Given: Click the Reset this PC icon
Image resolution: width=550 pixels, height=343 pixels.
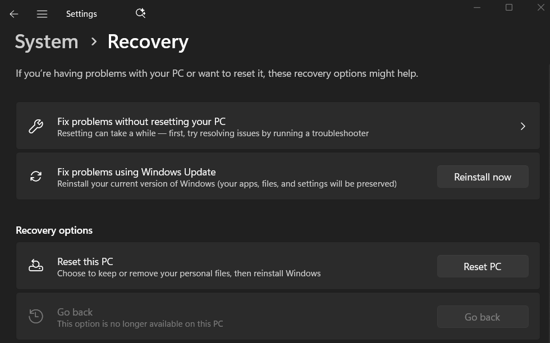Looking at the screenshot, I should 36,266.
